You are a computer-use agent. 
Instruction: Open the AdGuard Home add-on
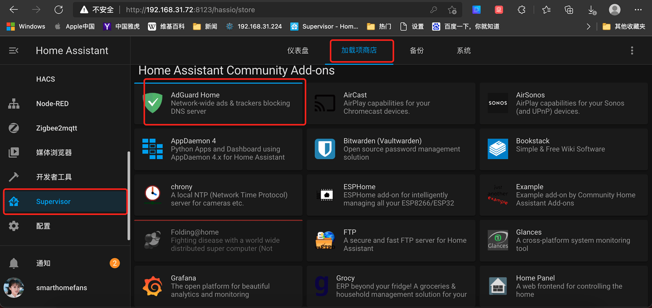coord(224,102)
